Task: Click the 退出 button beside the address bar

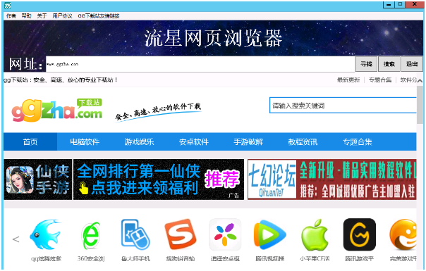Action: [412, 64]
